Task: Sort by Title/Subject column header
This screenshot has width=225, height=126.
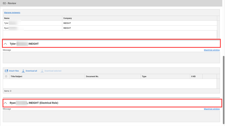Action: tap(47, 76)
